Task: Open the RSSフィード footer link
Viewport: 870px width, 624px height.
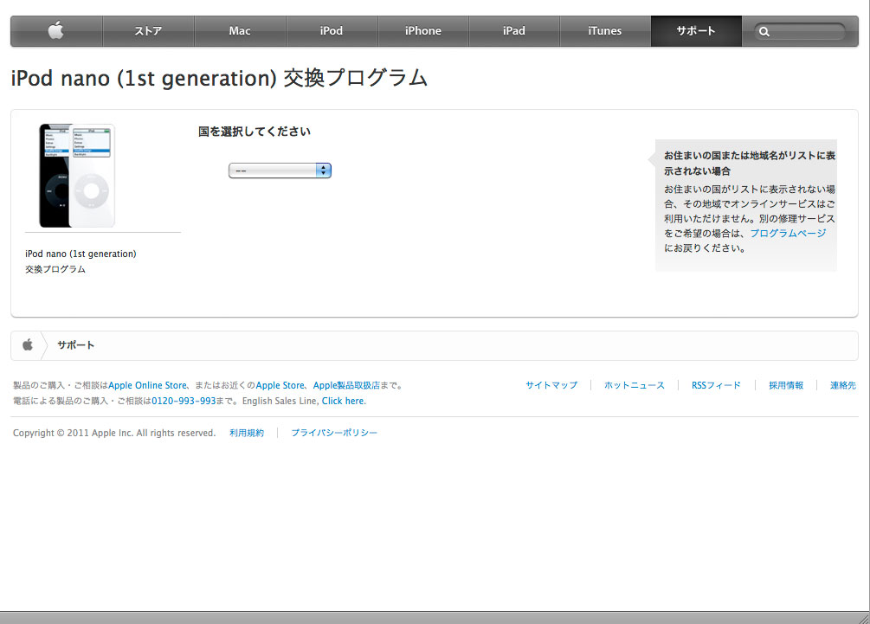Action: [x=716, y=385]
